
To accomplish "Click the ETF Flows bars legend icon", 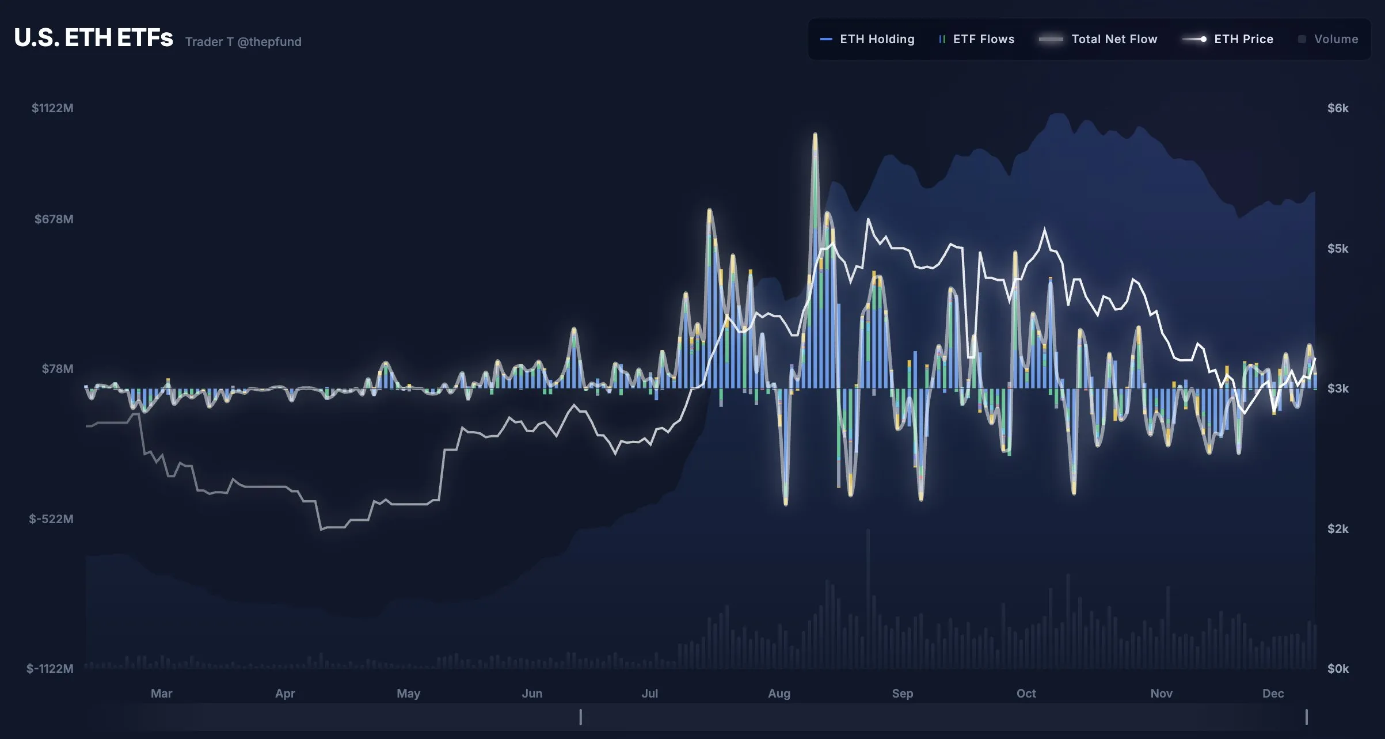I will click(942, 39).
